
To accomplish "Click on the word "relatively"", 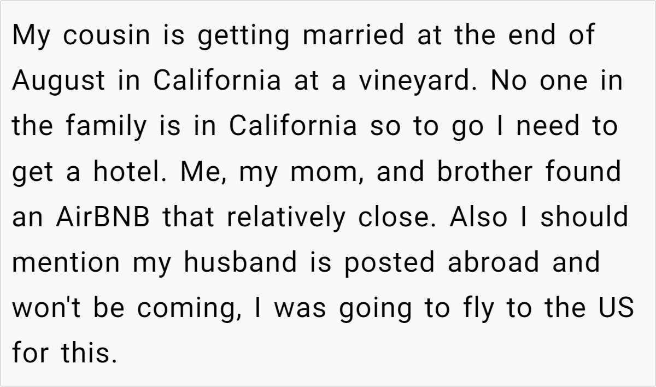I will click(x=286, y=218).
